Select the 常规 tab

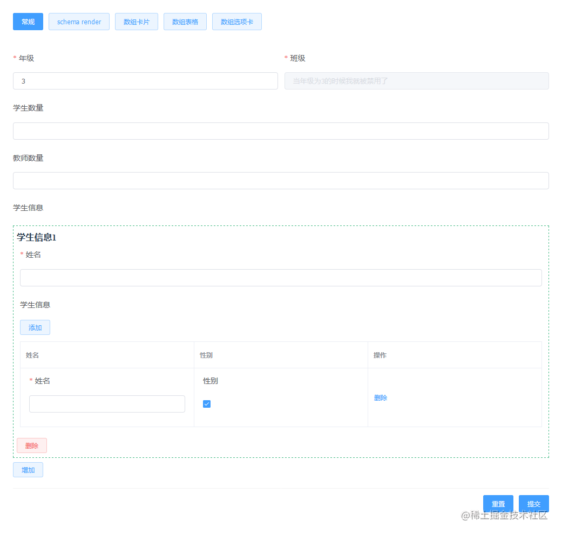tap(28, 22)
